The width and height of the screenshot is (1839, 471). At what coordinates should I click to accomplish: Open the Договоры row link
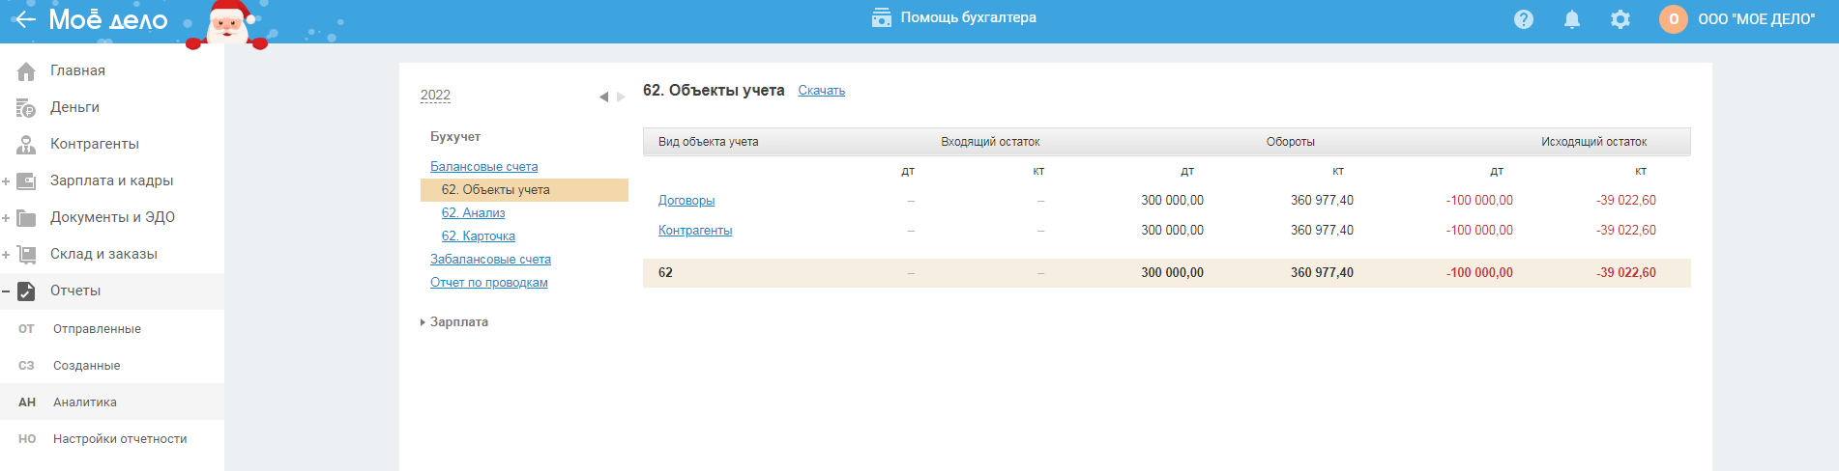[686, 201]
